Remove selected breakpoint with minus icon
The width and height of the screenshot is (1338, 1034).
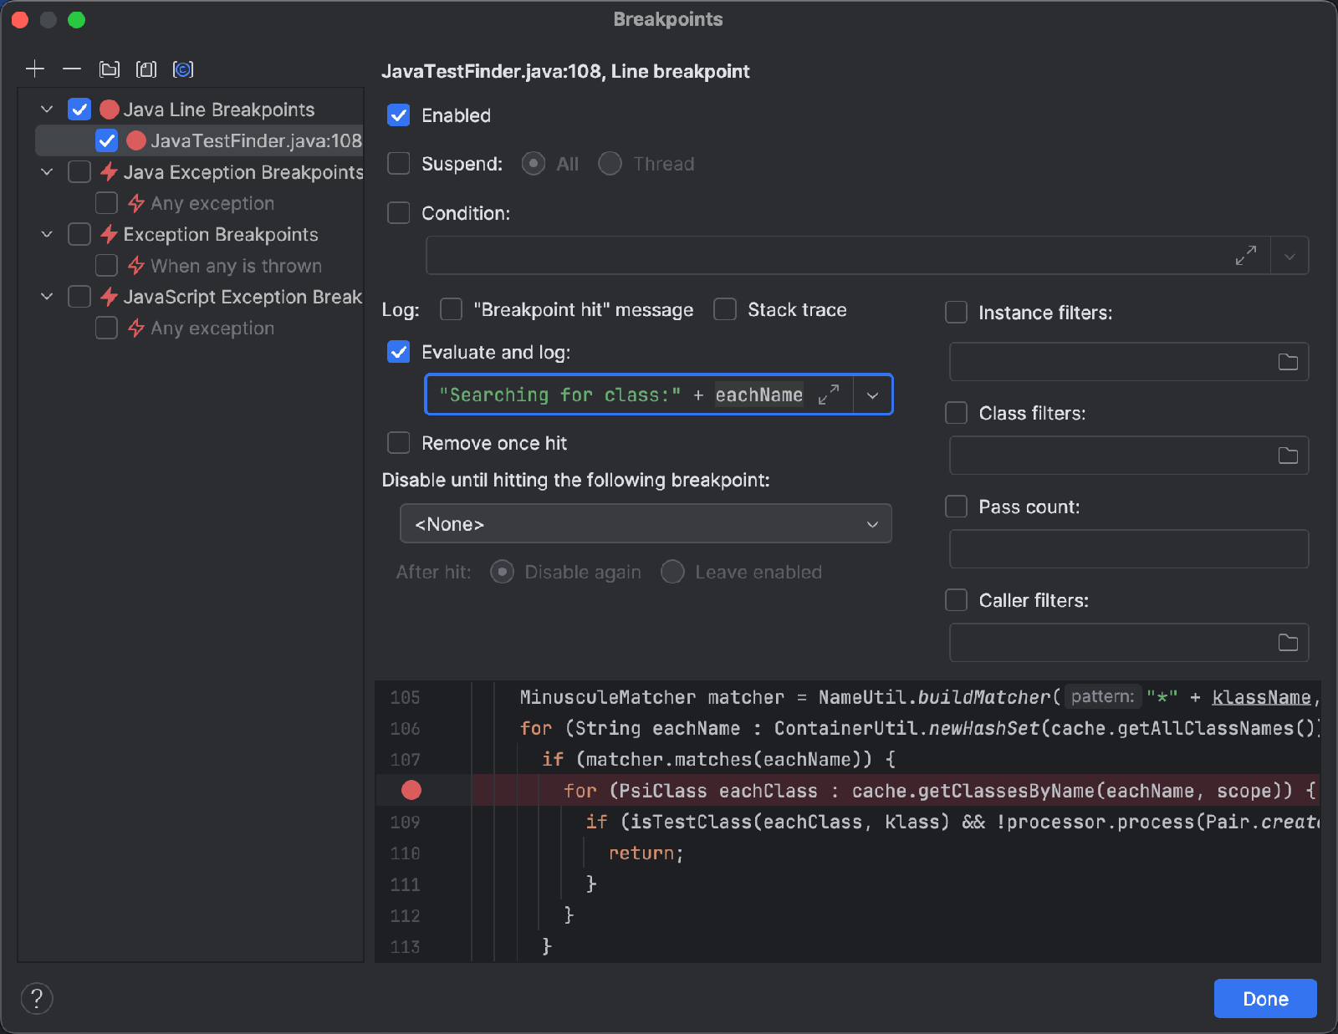(72, 69)
